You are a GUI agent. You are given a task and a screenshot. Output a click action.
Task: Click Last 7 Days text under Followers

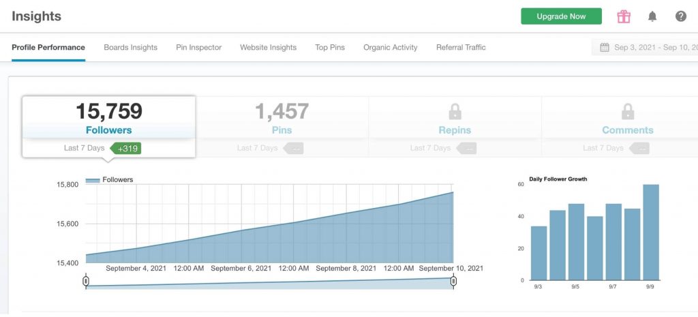(84, 148)
